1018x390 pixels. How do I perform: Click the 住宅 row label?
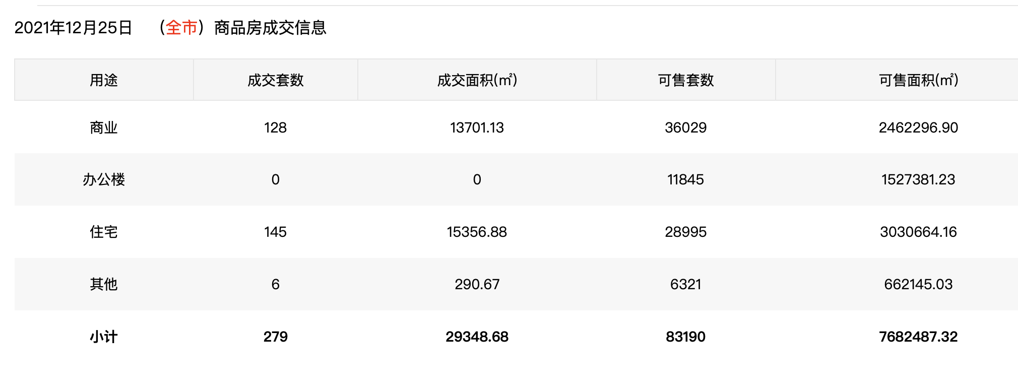(x=104, y=232)
